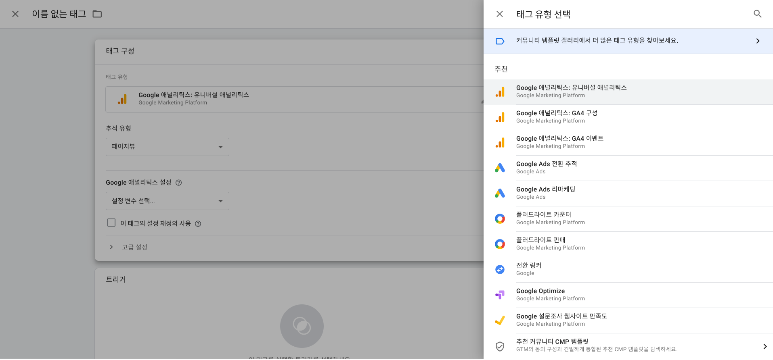Open the 설정 변수 선택 dropdown
The image size is (773, 360).
168,201
